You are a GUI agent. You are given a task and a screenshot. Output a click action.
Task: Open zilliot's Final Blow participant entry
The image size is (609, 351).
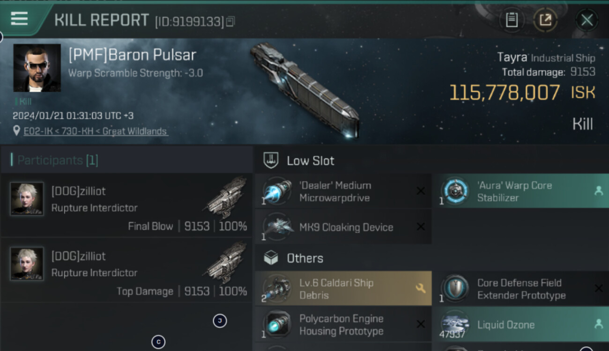(x=126, y=206)
